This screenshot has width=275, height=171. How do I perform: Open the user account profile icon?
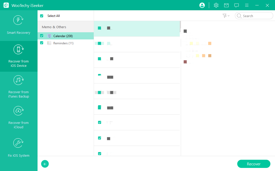[202, 5]
